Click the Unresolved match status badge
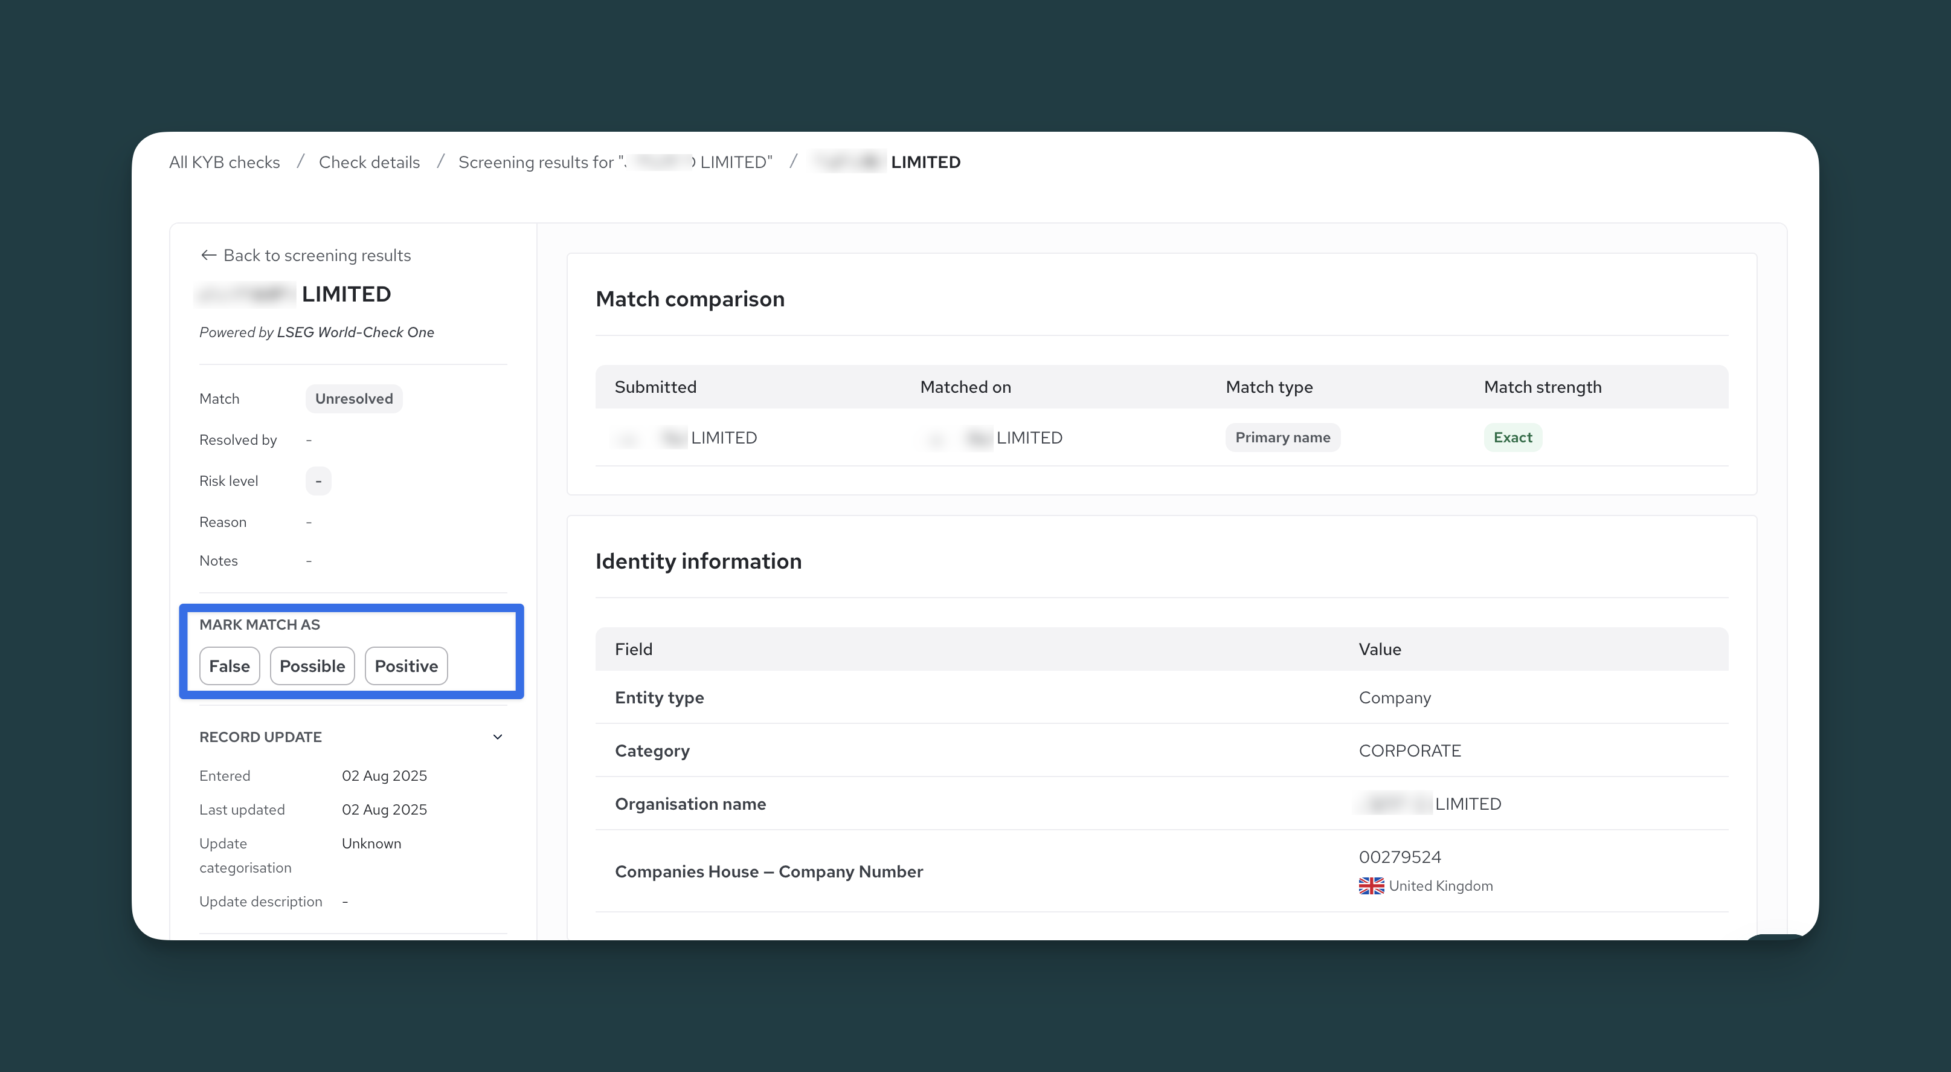The height and width of the screenshot is (1072, 1951). [354, 398]
